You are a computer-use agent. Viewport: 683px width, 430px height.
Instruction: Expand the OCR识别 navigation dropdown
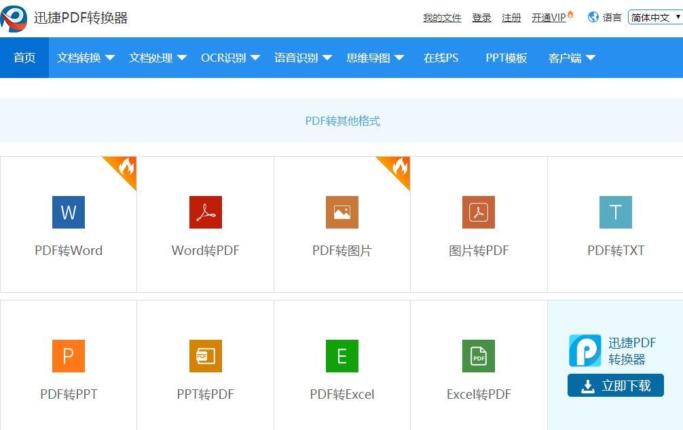tap(230, 58)
